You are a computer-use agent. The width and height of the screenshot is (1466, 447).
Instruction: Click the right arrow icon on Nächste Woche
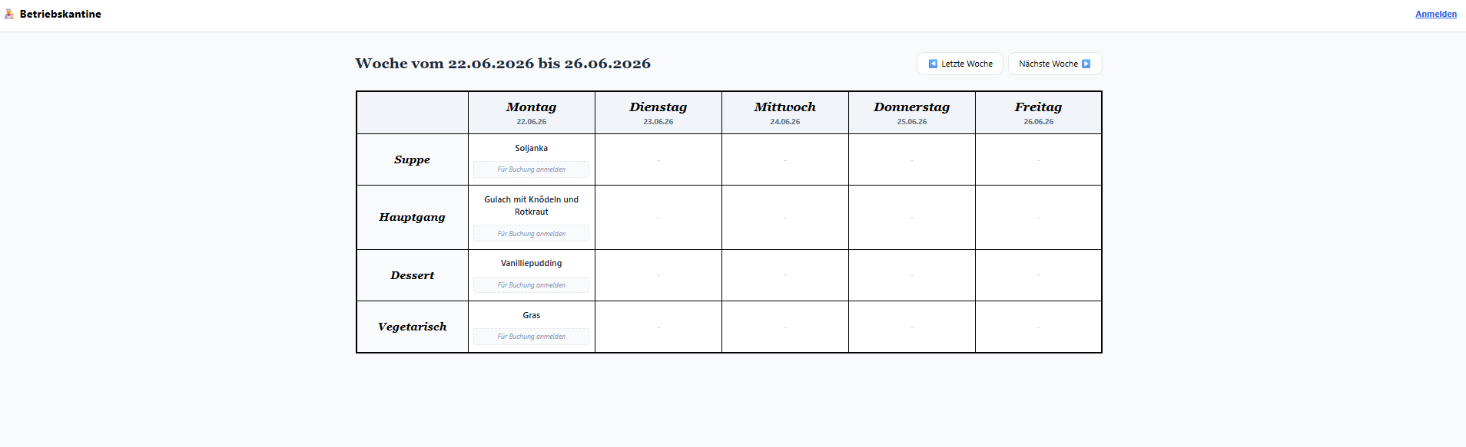pos(1086,64)
